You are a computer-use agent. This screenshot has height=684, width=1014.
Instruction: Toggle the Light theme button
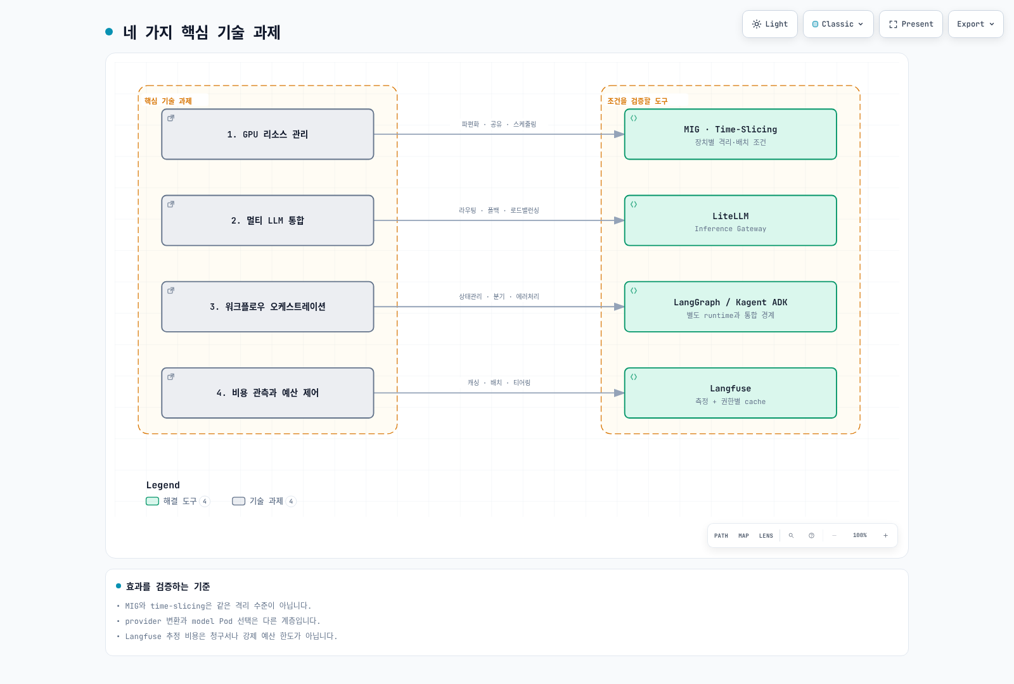(769, 24)
